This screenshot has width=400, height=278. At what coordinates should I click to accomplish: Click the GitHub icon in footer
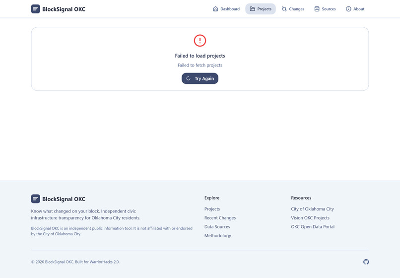point(366,262)
